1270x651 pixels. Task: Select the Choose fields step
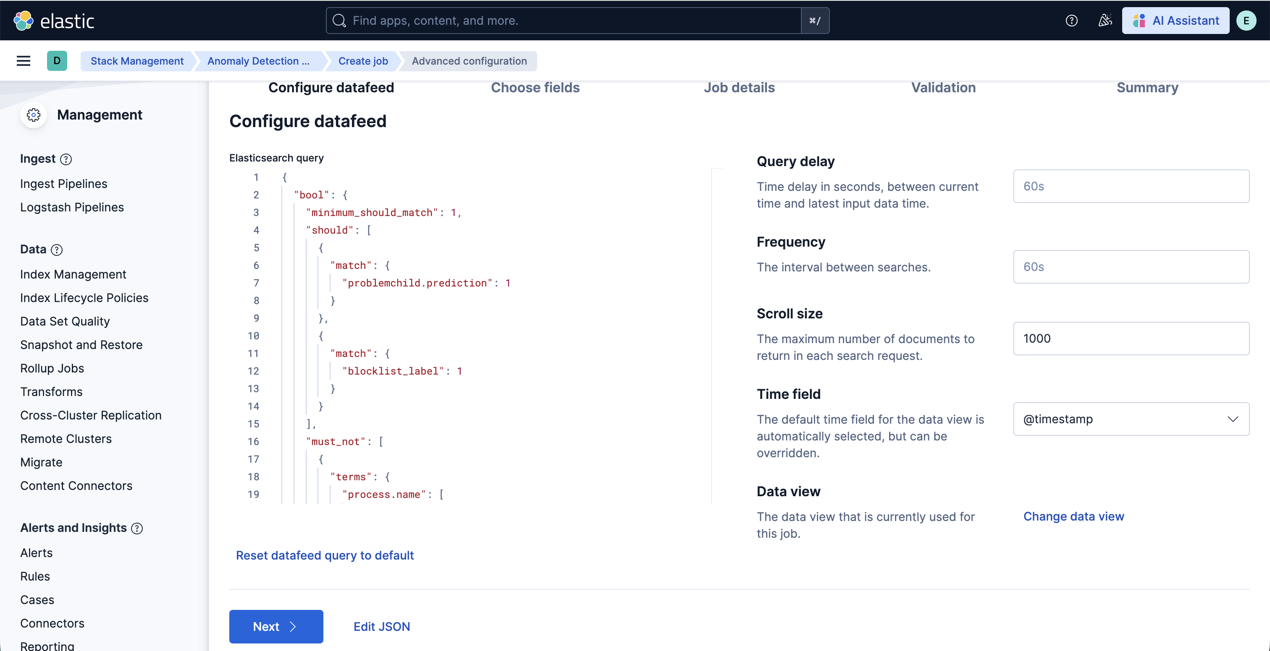535,88
